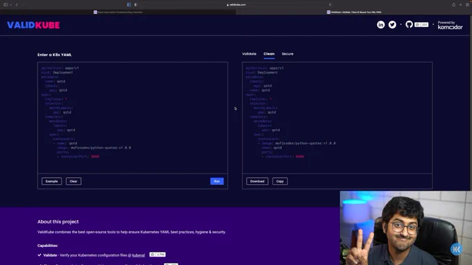The width and height of the screenshot is (472, 265).
Task: Select the ValidKube browser tab
Action: click(354, 12)
